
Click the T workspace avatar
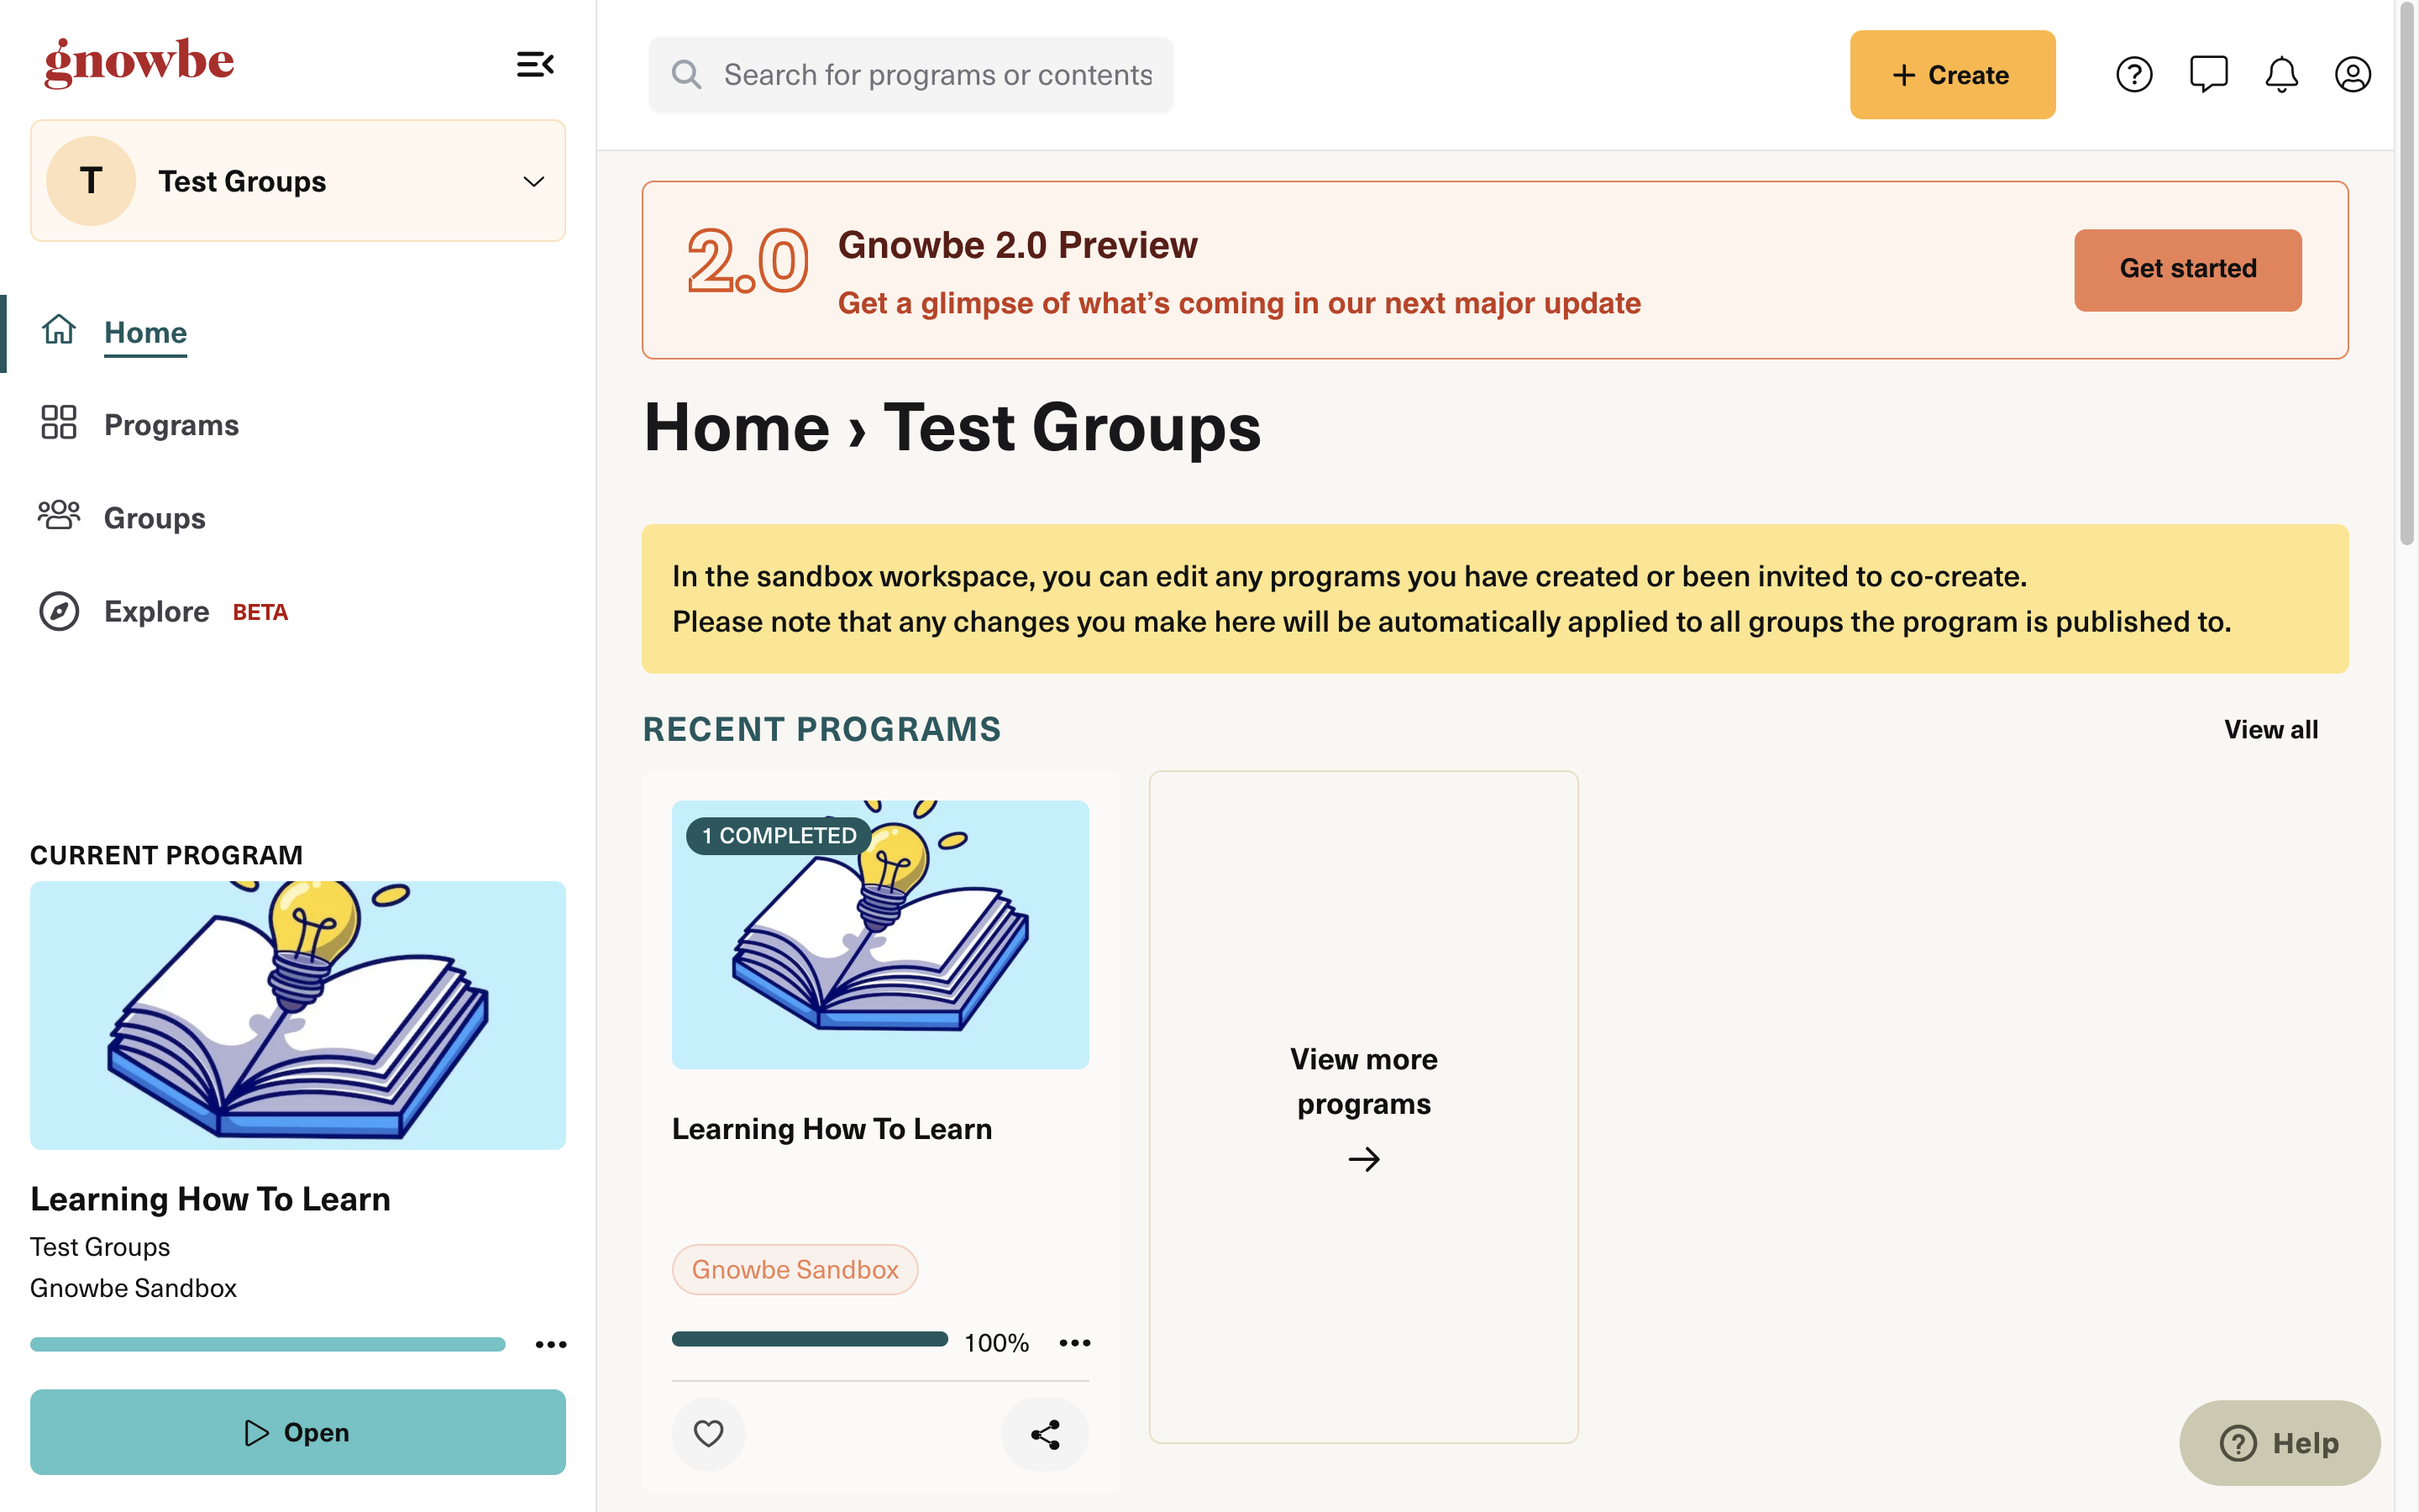tap(91, 181)
